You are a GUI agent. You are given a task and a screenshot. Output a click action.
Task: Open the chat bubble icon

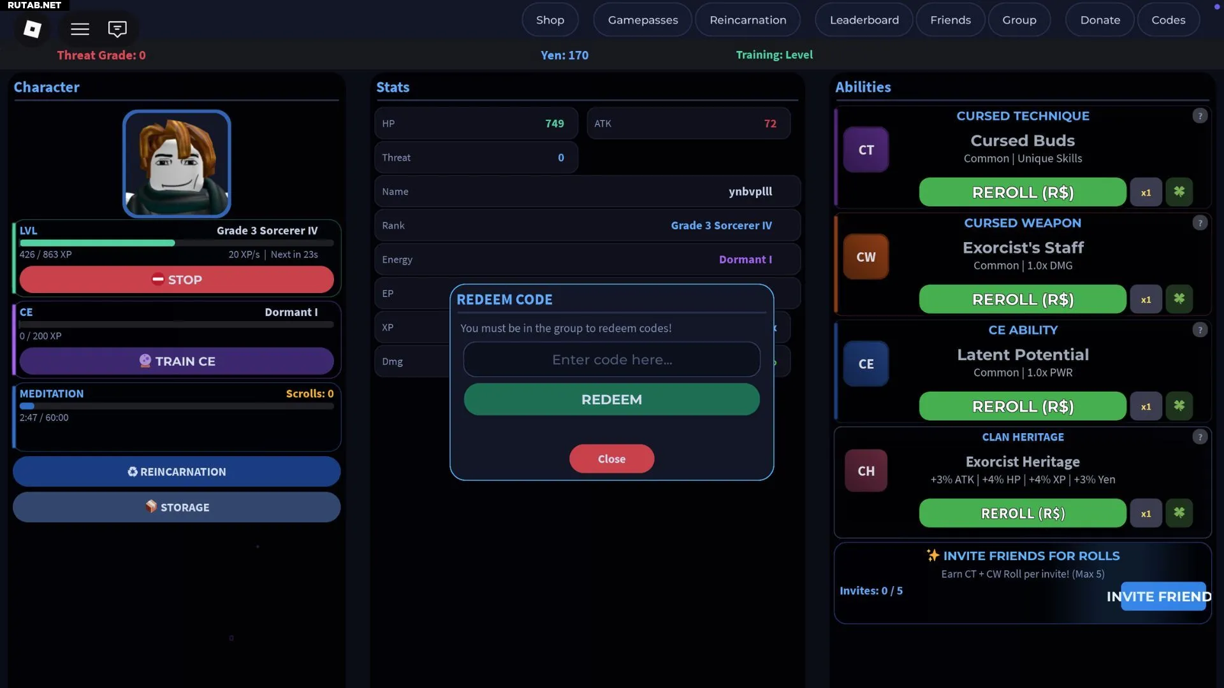pos(117,29)
